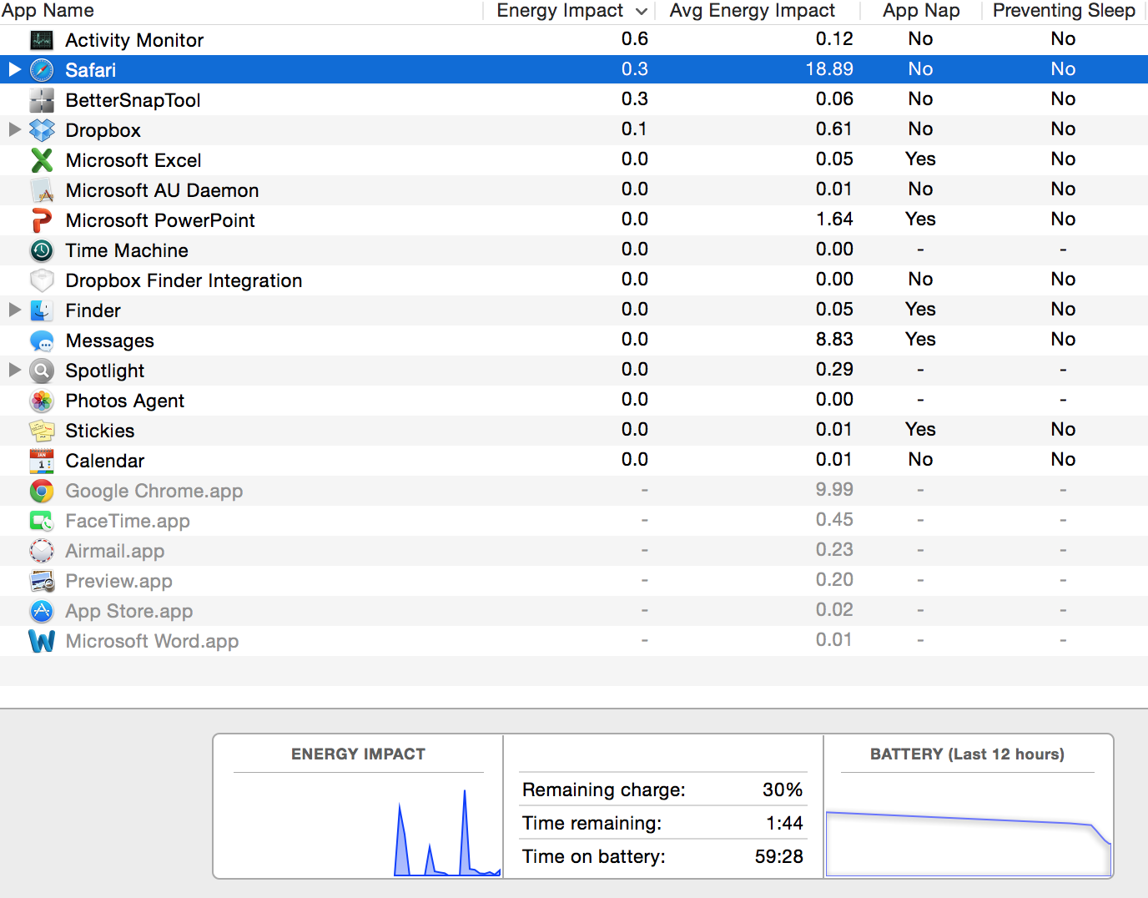Select the Microsoft PowerPoint row name
Viewport: 1148px width, 898px height.
[160, 220]
